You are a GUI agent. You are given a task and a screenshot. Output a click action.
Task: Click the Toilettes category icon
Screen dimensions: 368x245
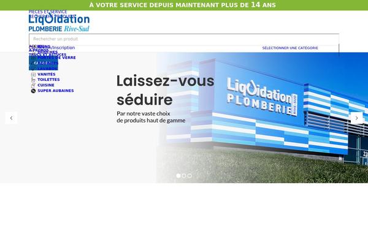tap(33, 80)
